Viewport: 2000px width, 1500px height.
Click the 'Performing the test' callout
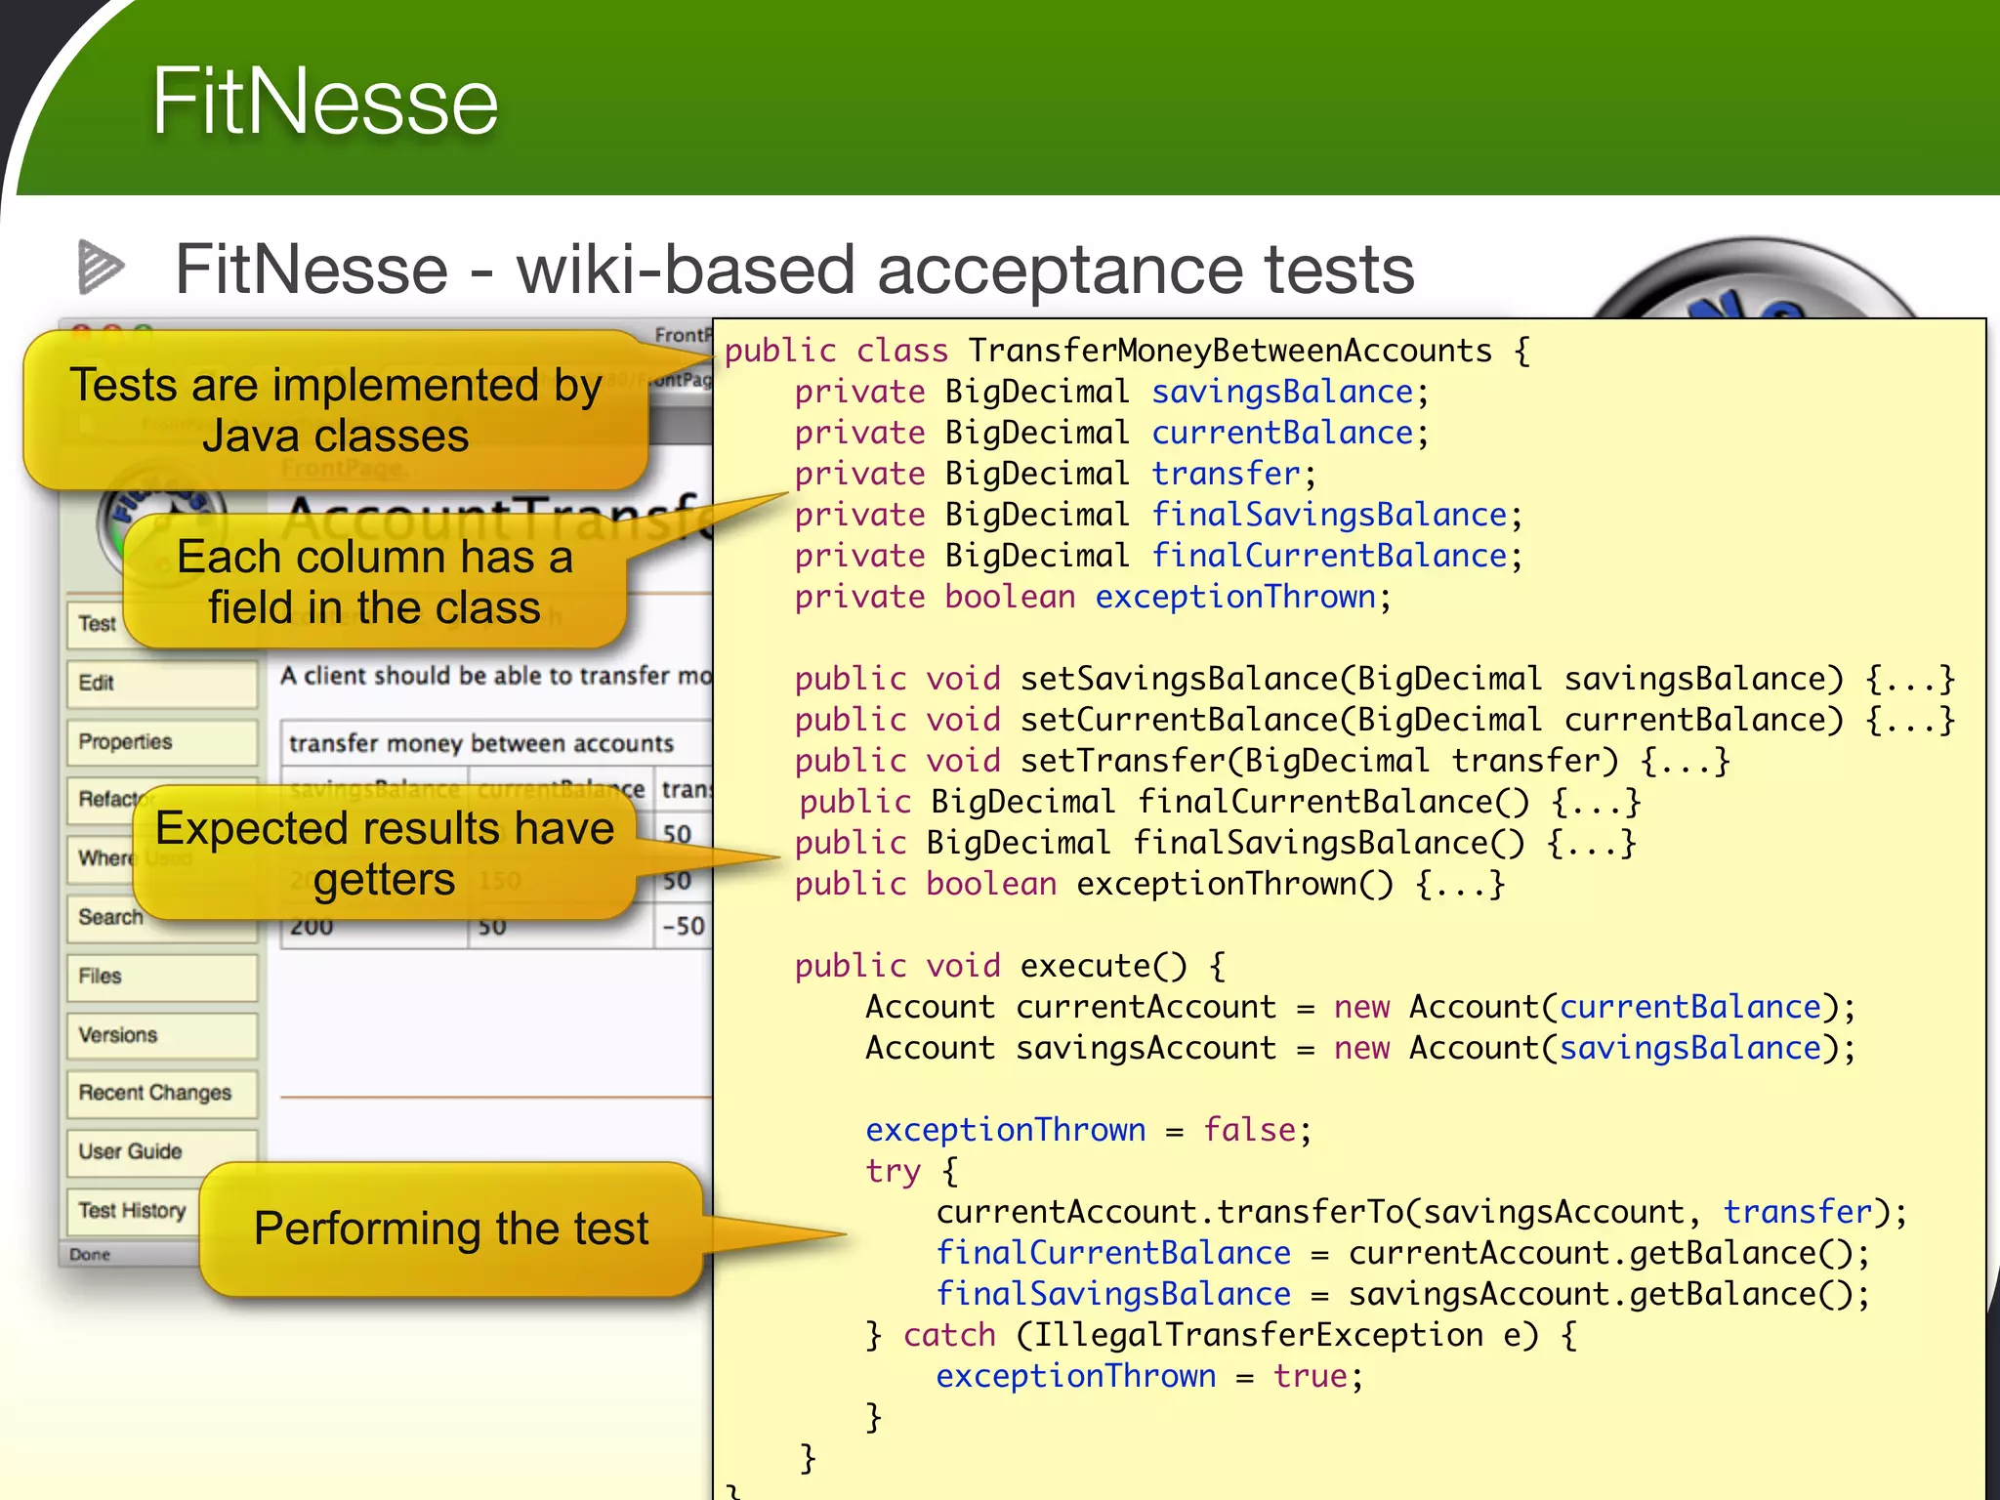(451, 1229)
